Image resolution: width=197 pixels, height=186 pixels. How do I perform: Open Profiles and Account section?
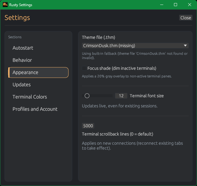click(x=38, y=109)
